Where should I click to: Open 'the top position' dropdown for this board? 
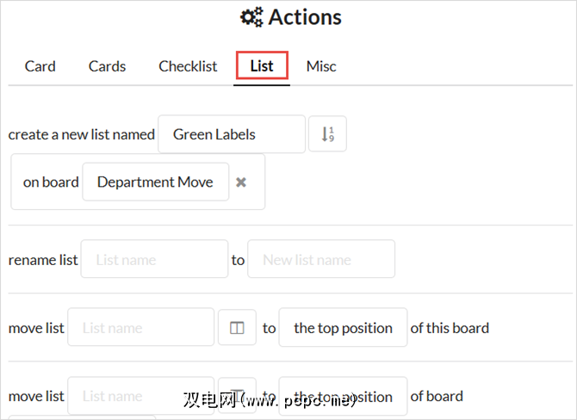coord(343,328)
